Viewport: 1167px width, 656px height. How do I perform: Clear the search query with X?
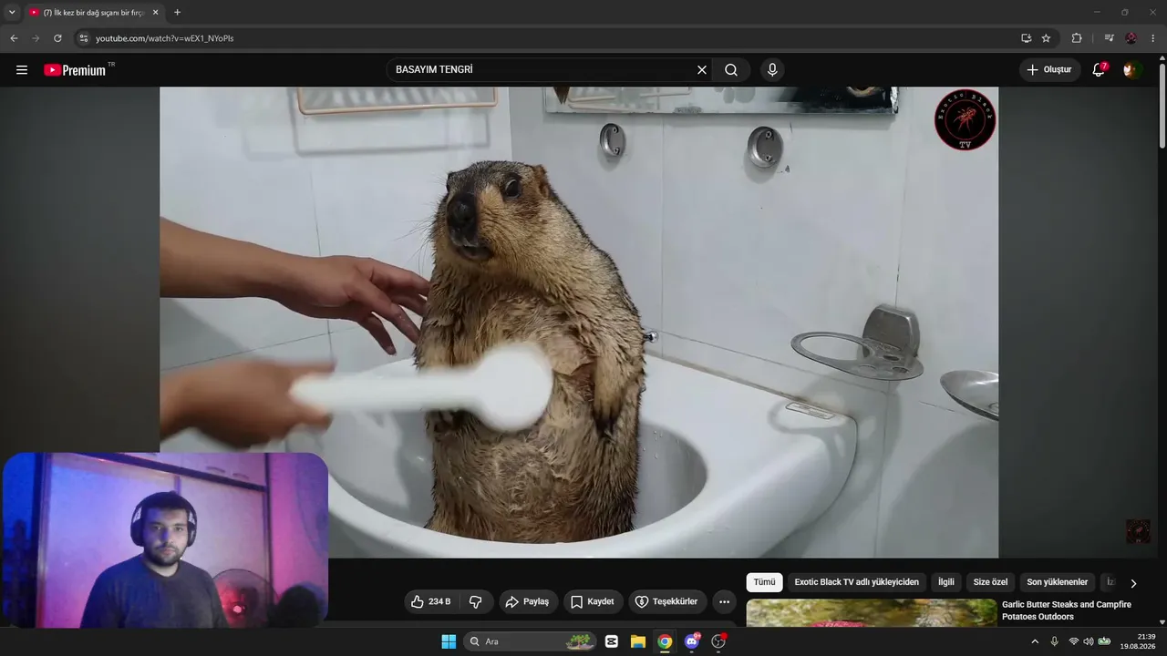pyautogui.click(x=702, y=70)
